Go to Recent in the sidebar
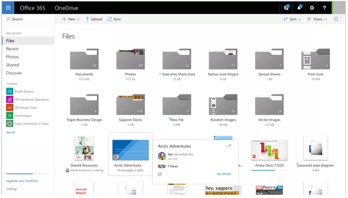The height and width of the screenshot is (198, 348). 13,49
